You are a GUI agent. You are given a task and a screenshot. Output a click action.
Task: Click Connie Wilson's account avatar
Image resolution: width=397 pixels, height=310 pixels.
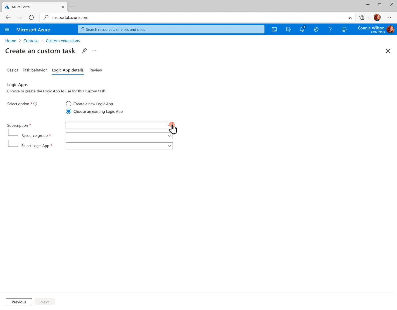tap(391, 29)
